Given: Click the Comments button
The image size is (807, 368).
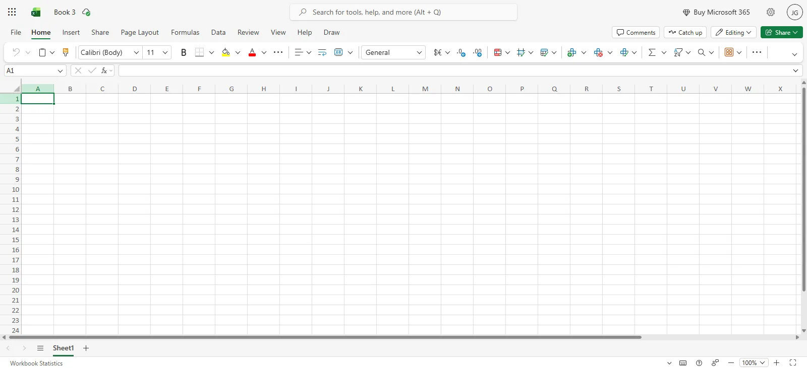Looking at the screenshot, I should coord(636,32).
